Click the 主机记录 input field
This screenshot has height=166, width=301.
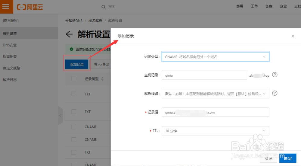coord(204,75)
